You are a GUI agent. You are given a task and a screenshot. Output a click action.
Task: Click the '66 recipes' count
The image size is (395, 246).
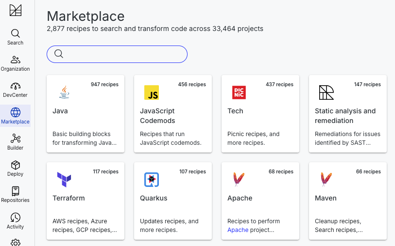(368, 171)
